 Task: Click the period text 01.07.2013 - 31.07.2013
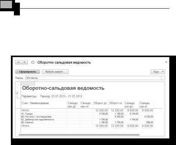coord(67,96)
